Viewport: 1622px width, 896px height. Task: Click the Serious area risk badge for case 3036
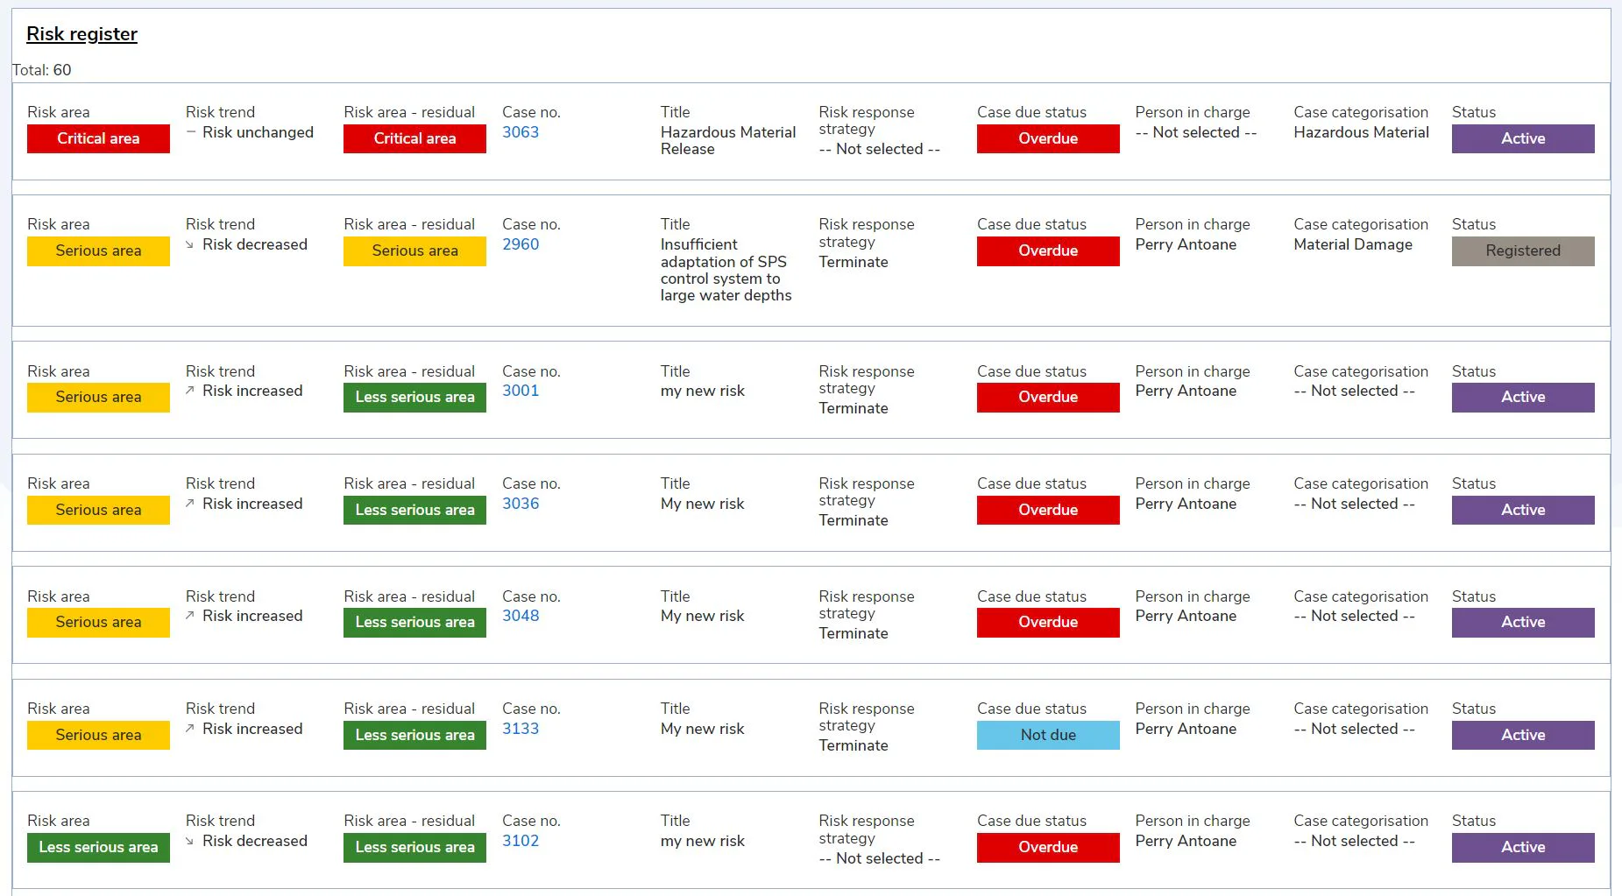point(98,510)
